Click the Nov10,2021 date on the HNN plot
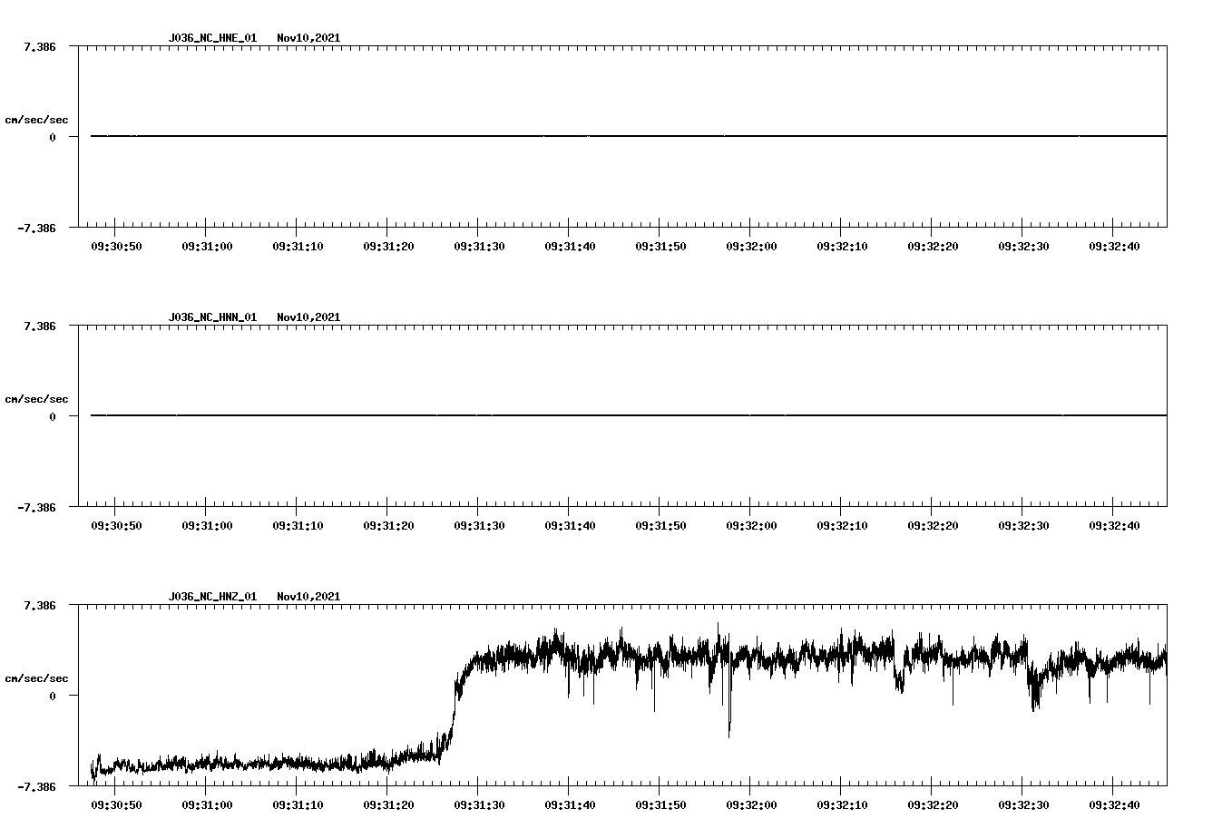 click(x=308, y=317)
